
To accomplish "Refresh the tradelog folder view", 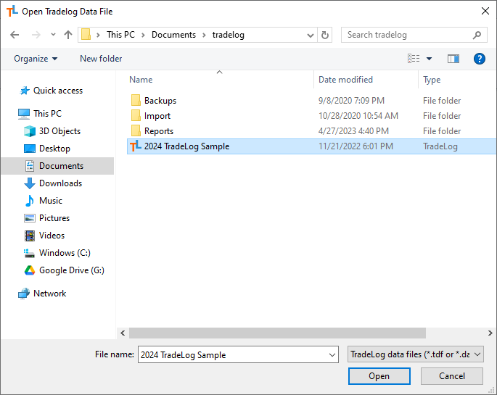I will point(325,35).
